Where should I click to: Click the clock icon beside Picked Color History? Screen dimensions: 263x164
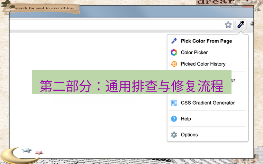pyautogui.click(x=174, y=64)
